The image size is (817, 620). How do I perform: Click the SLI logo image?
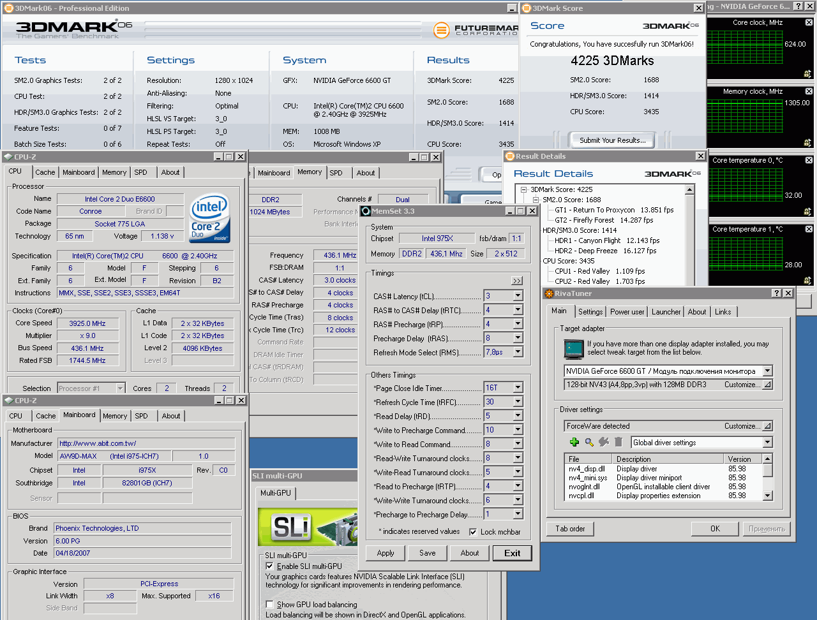[308, 527]
